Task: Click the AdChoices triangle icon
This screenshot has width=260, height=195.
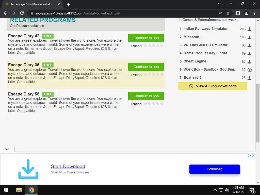Action: point(249,156)
